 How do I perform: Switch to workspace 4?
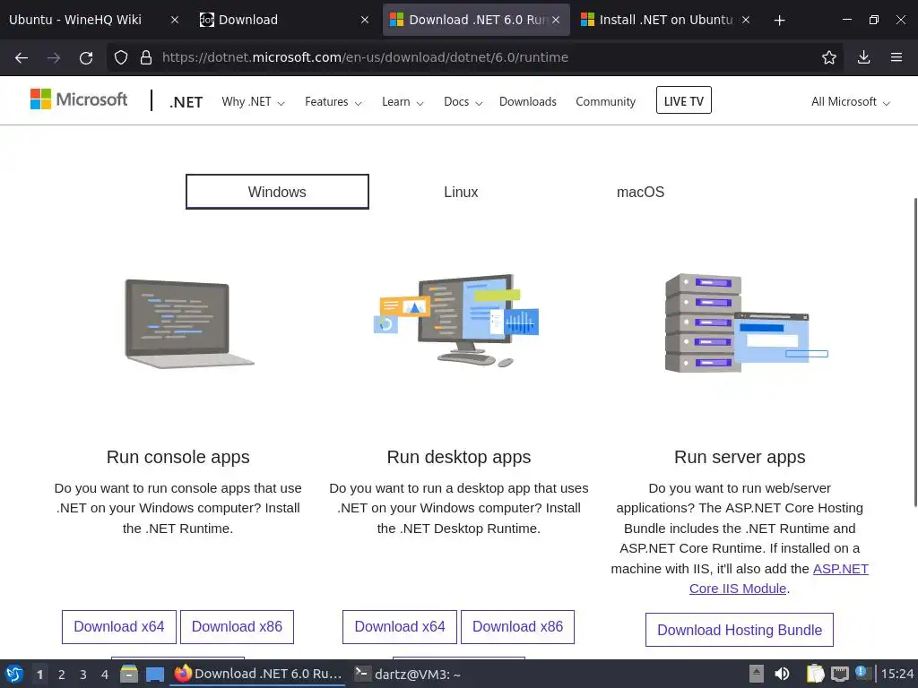[105, 675]
